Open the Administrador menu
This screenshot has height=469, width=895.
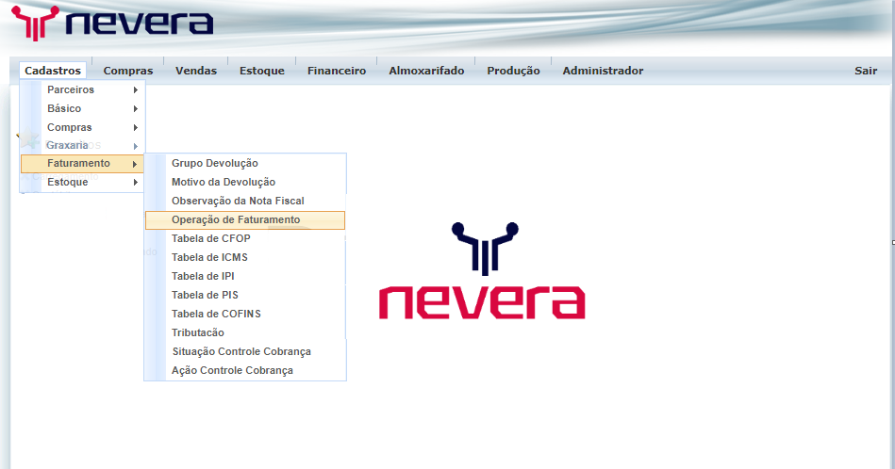click(x=603, y=71)
